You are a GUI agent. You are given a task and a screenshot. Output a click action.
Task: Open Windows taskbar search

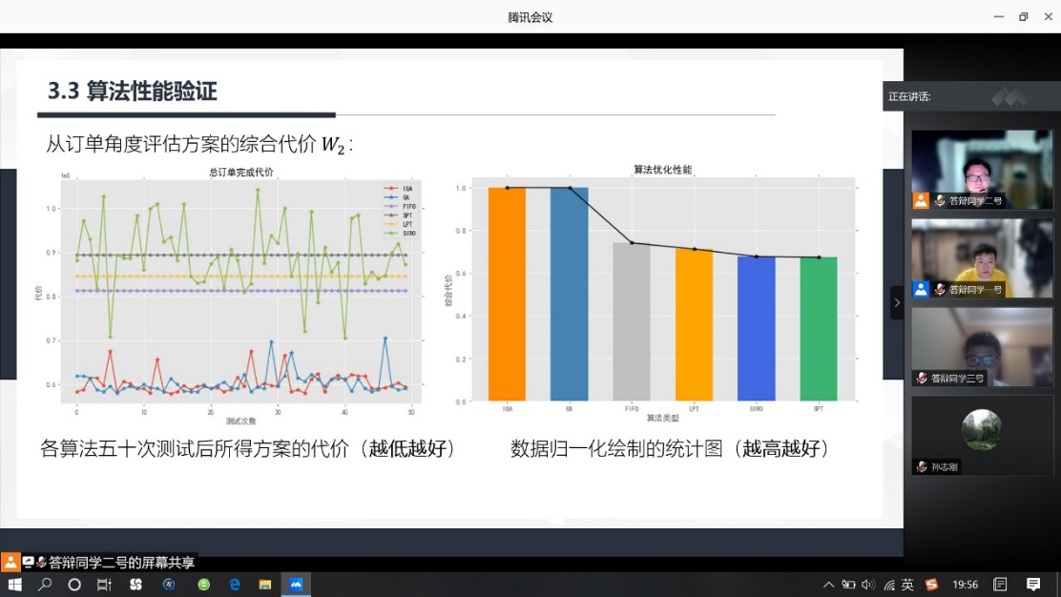(45, 585)
